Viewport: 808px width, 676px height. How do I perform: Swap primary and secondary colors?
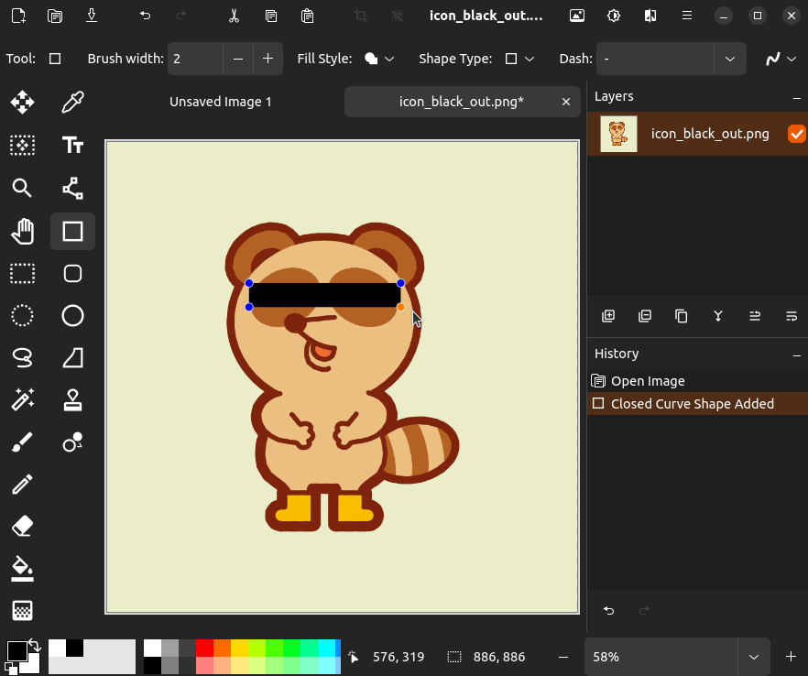35,645
